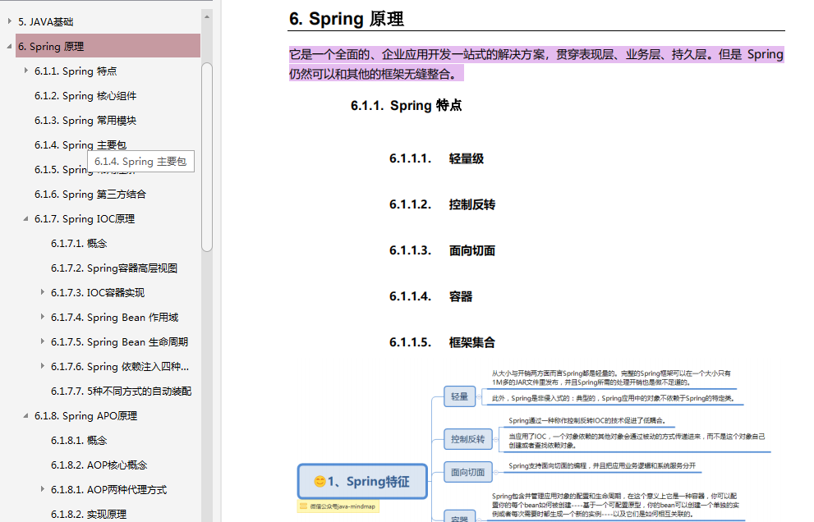Click the 6.1.1.3. 面向切面 heading
The width and height of the screenshot is (814, 522).
pyautogui.click(x=442, y=250)
